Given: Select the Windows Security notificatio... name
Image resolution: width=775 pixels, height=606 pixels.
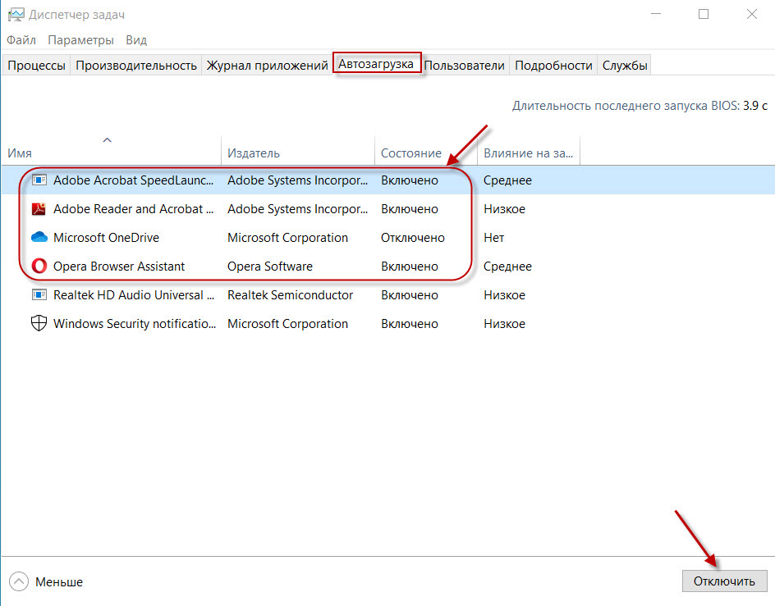Looking at the screenshot, I should coord(135,323).
